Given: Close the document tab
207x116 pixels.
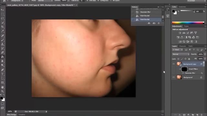Looking at the screenshot, I should pos(76,5).
